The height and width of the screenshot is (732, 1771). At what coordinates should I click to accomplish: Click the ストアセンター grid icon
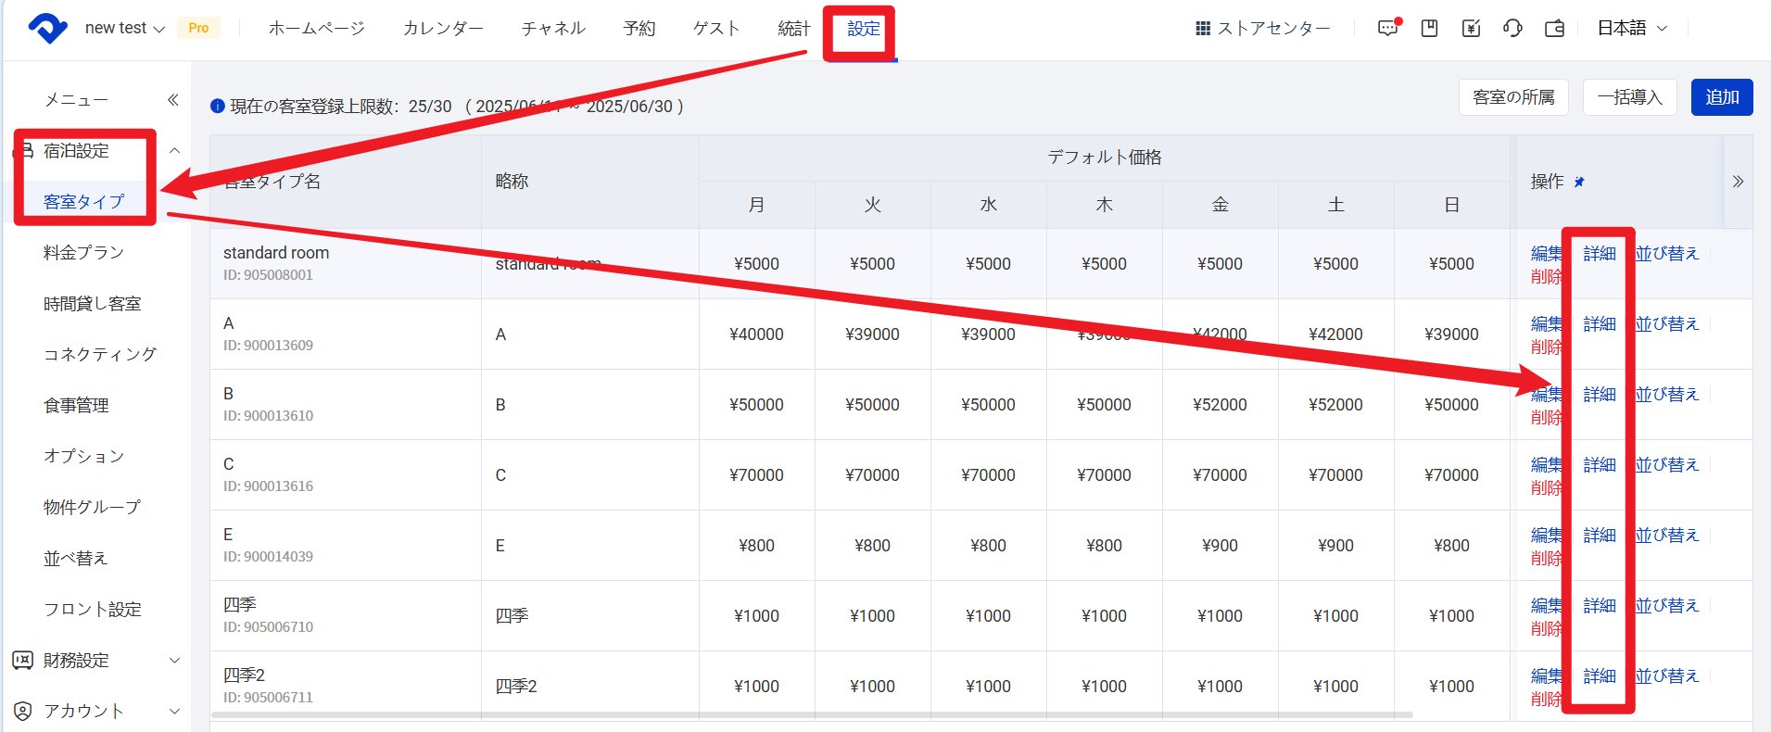(1203, 29)
